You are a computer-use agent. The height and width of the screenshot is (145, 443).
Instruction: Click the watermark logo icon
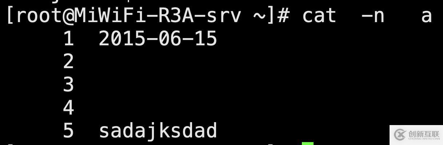400,135
